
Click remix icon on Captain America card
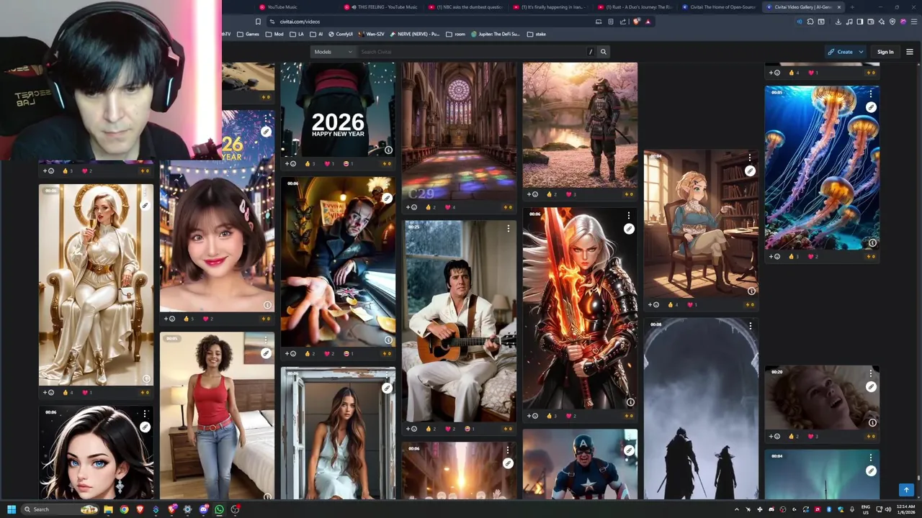[629, 450]
